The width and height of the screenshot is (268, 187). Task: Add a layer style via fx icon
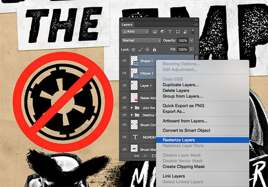tap(145, 156)
